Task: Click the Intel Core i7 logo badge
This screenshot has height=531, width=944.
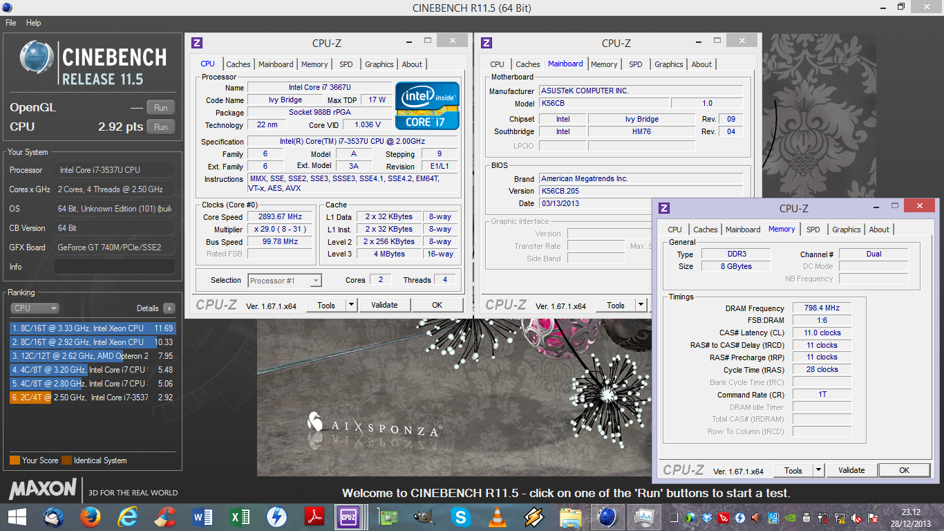Action: pyautogui.click(x=427, y=106)
